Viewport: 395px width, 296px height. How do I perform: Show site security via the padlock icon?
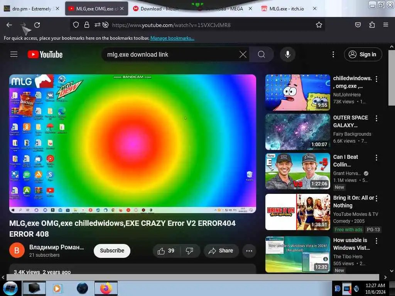click(87, 25)
